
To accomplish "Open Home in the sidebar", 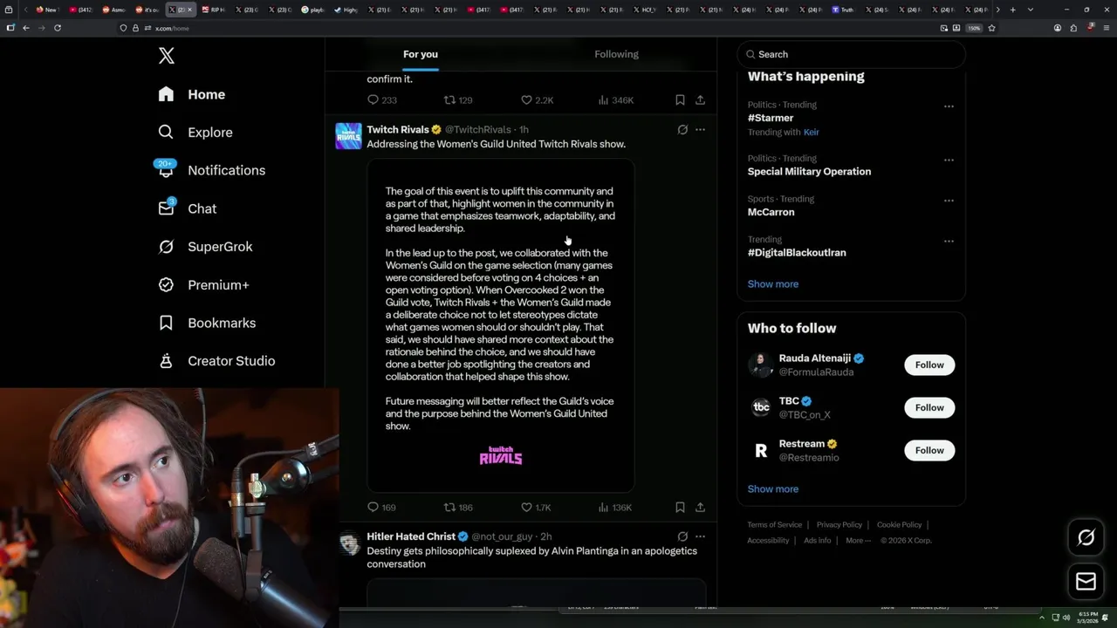I will point(192,94).
